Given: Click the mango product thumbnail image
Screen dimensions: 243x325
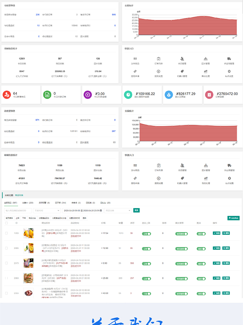Looking at the screenshot, I should tap(28, 233).
